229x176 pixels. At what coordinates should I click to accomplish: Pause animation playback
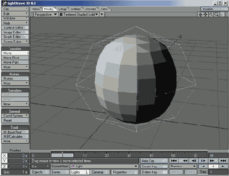tap(213, 166)
